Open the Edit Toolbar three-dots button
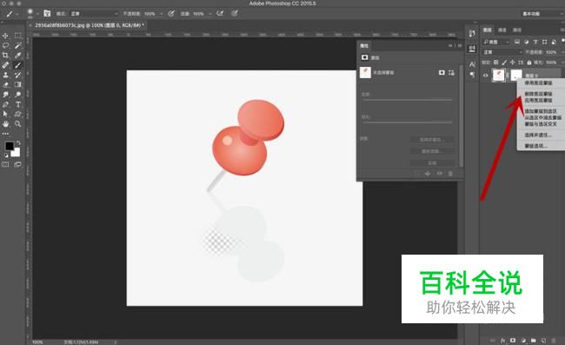Image resolution: width=565 pixels, height=345 pixels. click(x=5, y=134)
